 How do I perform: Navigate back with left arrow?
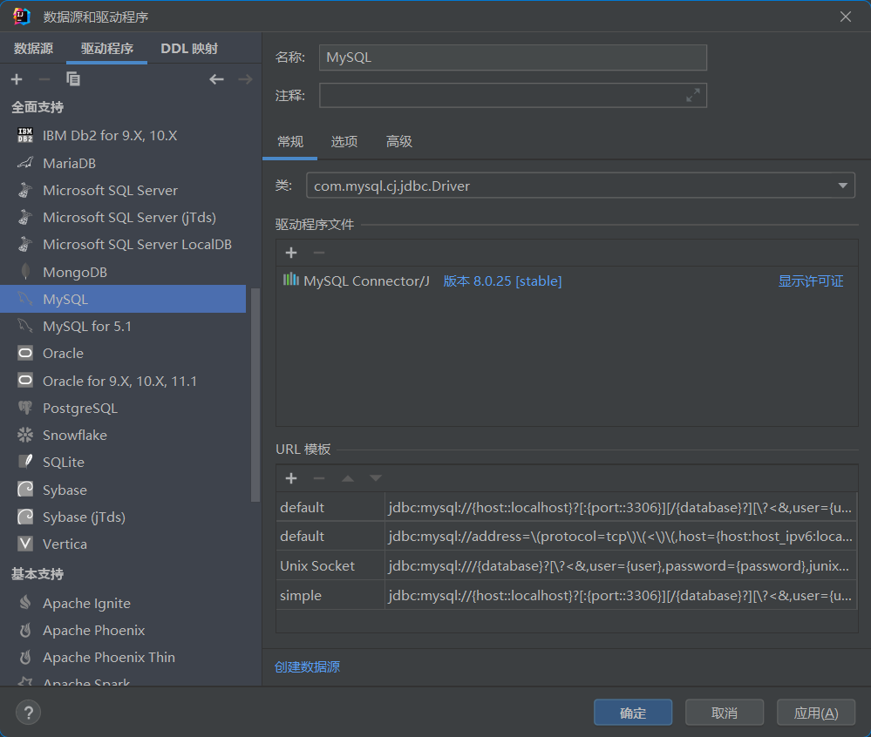(216, 79)
